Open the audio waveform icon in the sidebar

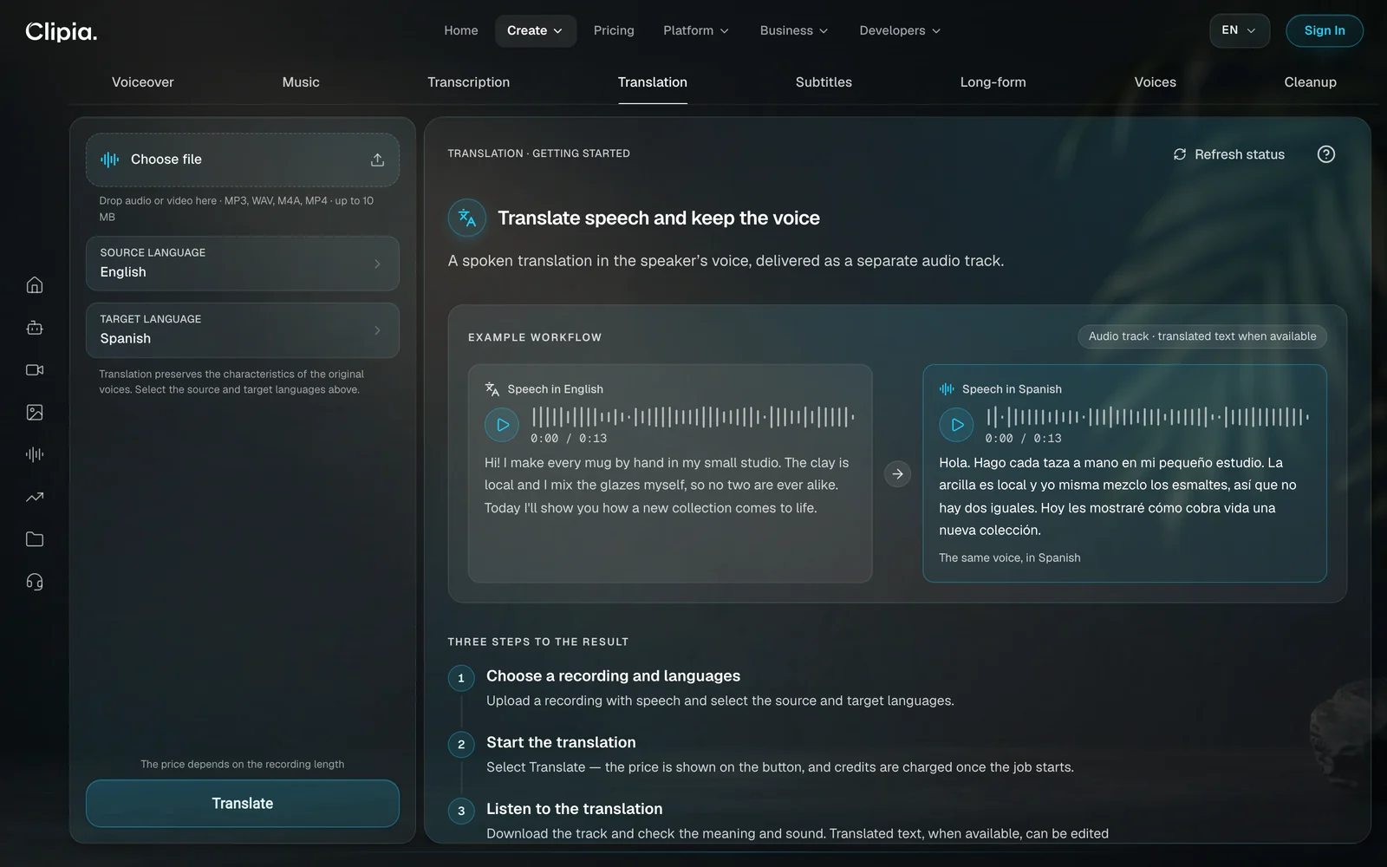35,454
